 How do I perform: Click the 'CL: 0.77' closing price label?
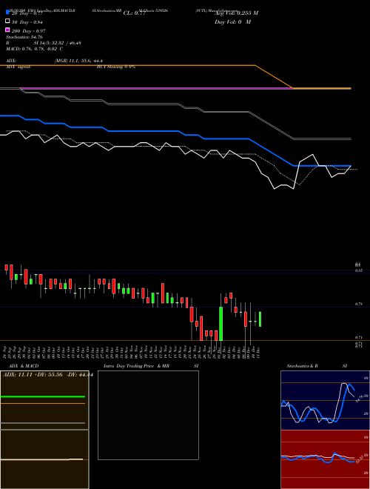click(x=135, y=13)
